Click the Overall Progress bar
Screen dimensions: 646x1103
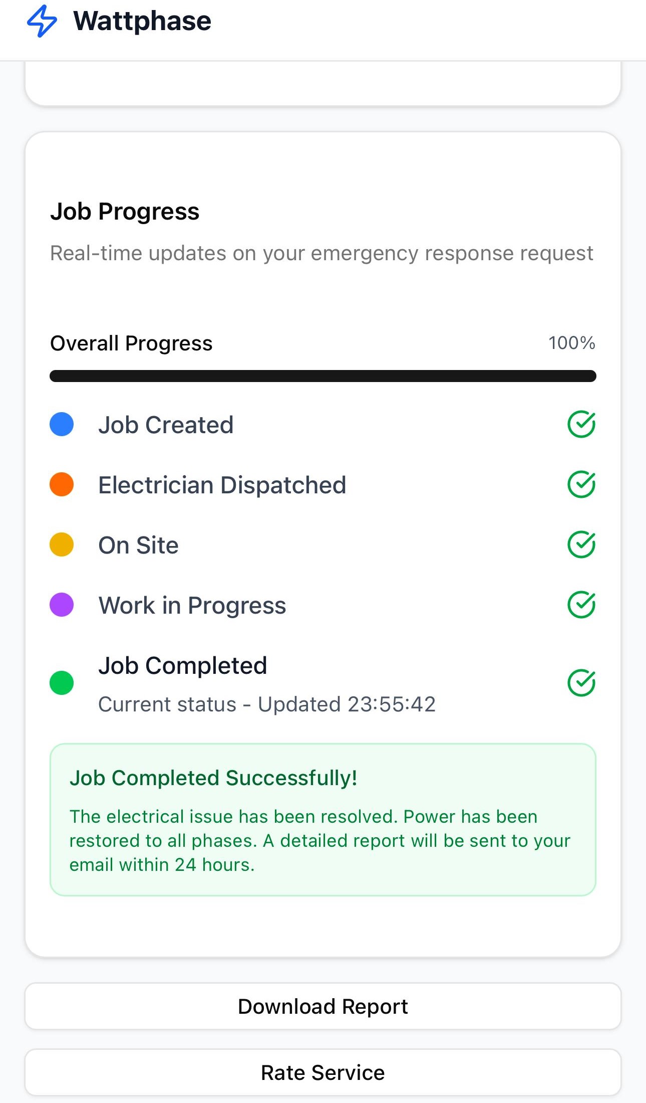point(322,376)
